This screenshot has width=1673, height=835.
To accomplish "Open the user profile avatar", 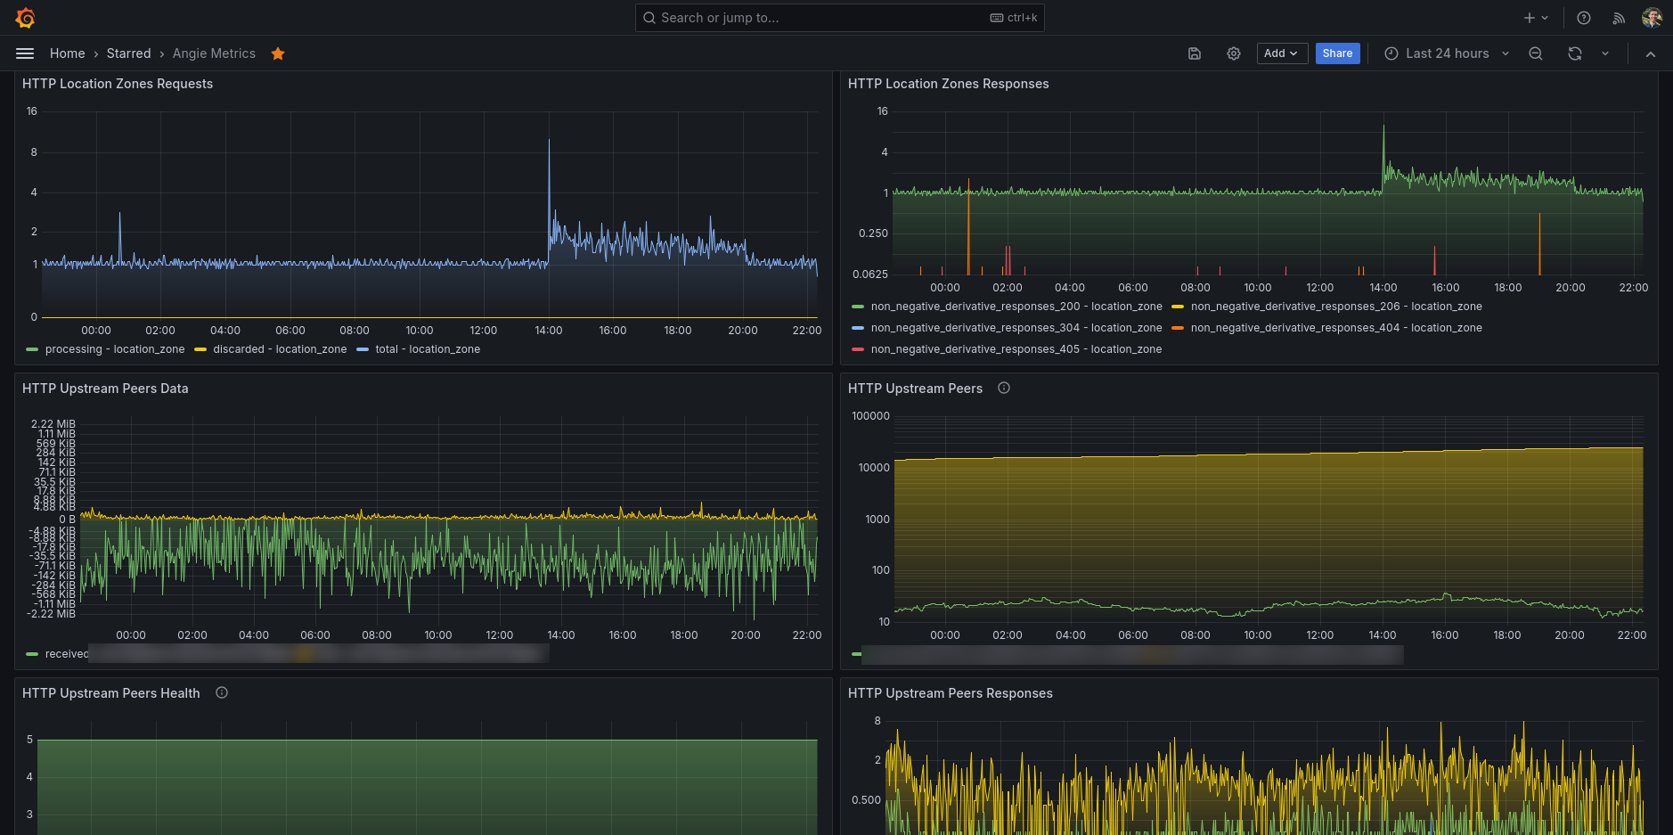I will pos(1652,18).
